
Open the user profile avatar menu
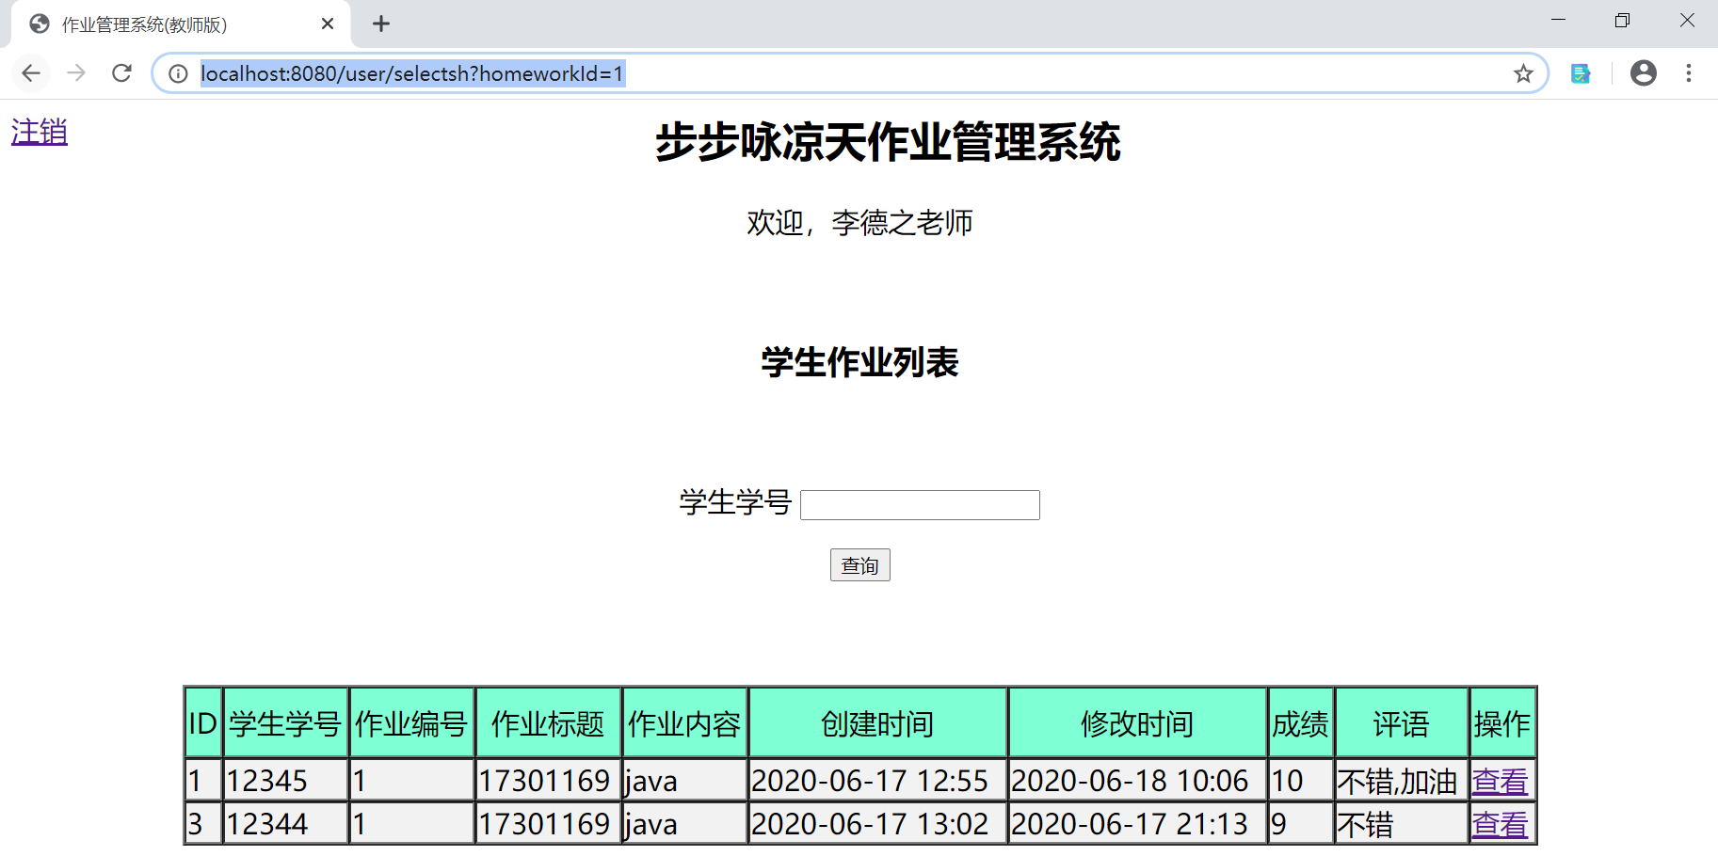coord(1644,73)
